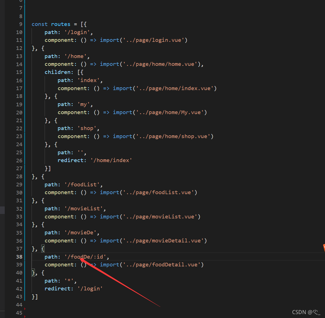Place cursor in '../page/foodList.vue' string
This screenshot has width=325, height=318.
point(158,192)
